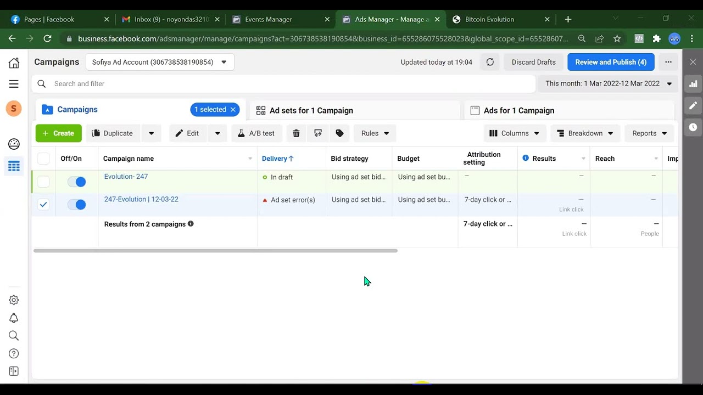
Task: Reload the browser page
Action: click(x=47, y=38)
